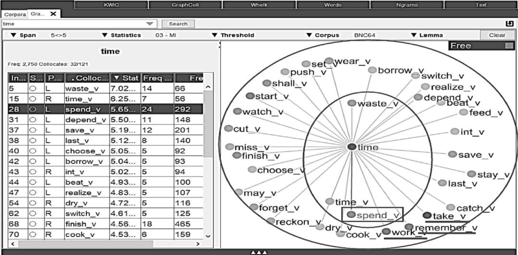Open the Ngrams tool tab
Screen dimensions: 518x255
tap(407, 5)
